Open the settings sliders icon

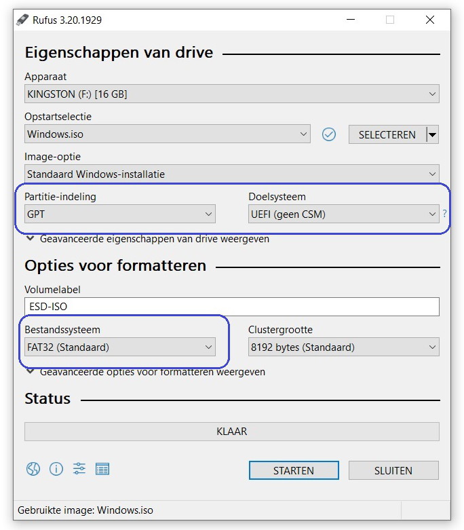point(79,469)
